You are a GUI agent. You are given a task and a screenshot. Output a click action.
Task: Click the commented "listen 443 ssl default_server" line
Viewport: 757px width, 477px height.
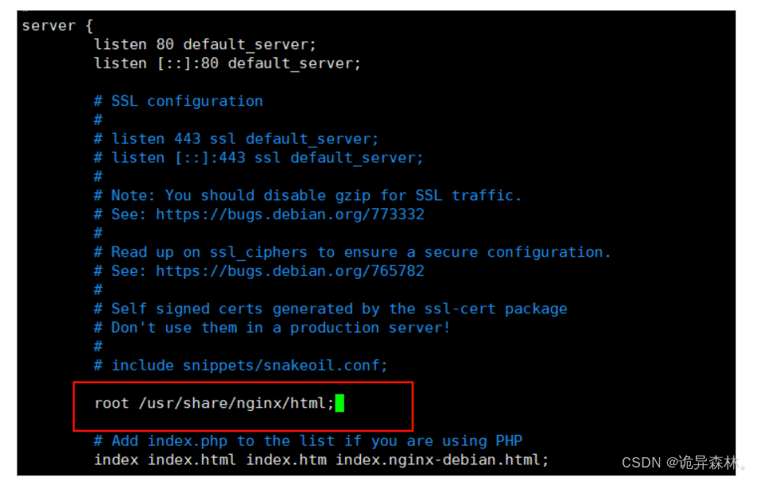pyautogui.click(x=236, y=139)
